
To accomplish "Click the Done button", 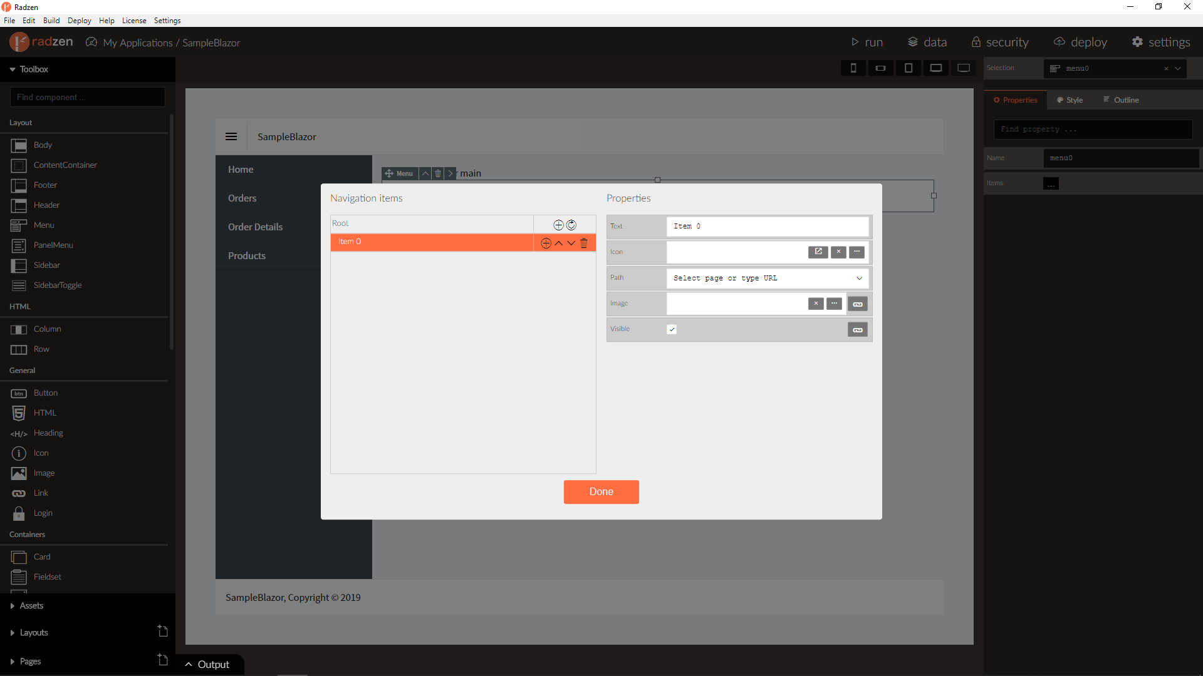I will [601, 492].
